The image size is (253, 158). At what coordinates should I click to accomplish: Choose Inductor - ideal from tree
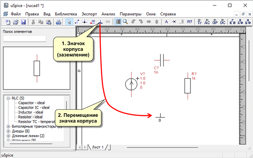[x=31, y=112]
